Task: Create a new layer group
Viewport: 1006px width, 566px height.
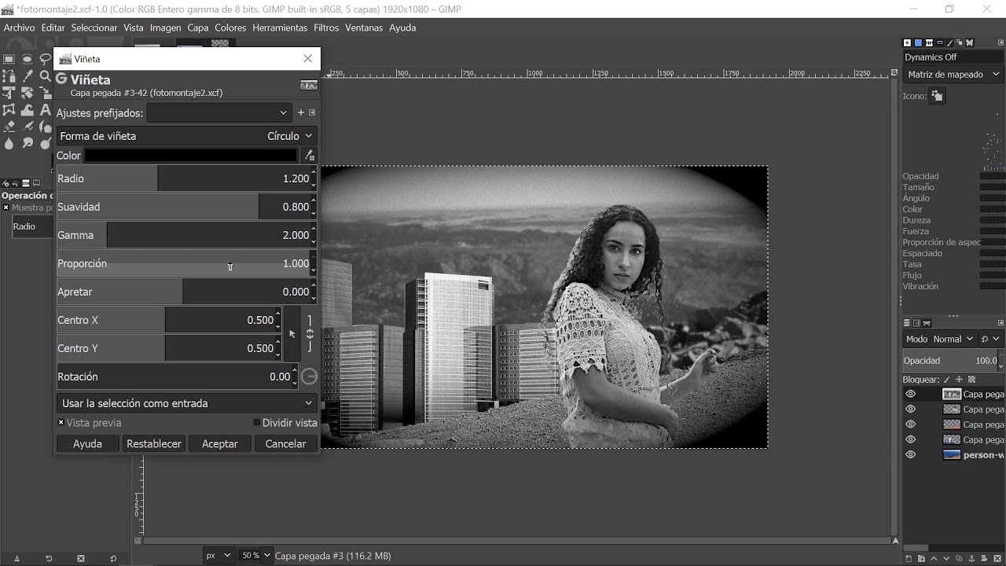Action: coord(921,559)
